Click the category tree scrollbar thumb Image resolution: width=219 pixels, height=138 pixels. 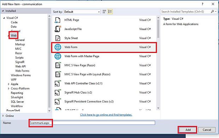49,63
